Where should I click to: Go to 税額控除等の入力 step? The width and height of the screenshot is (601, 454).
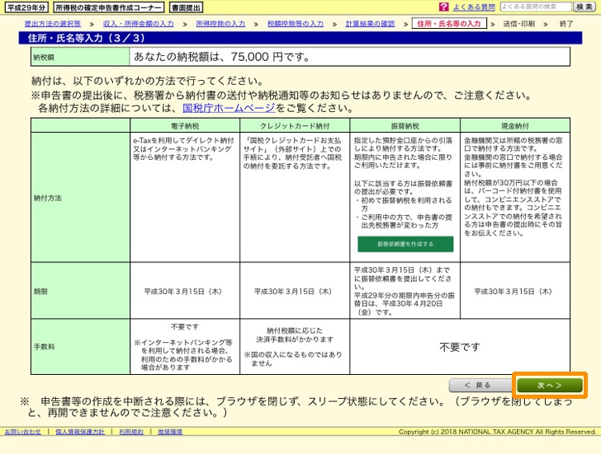tap(296, 24)
